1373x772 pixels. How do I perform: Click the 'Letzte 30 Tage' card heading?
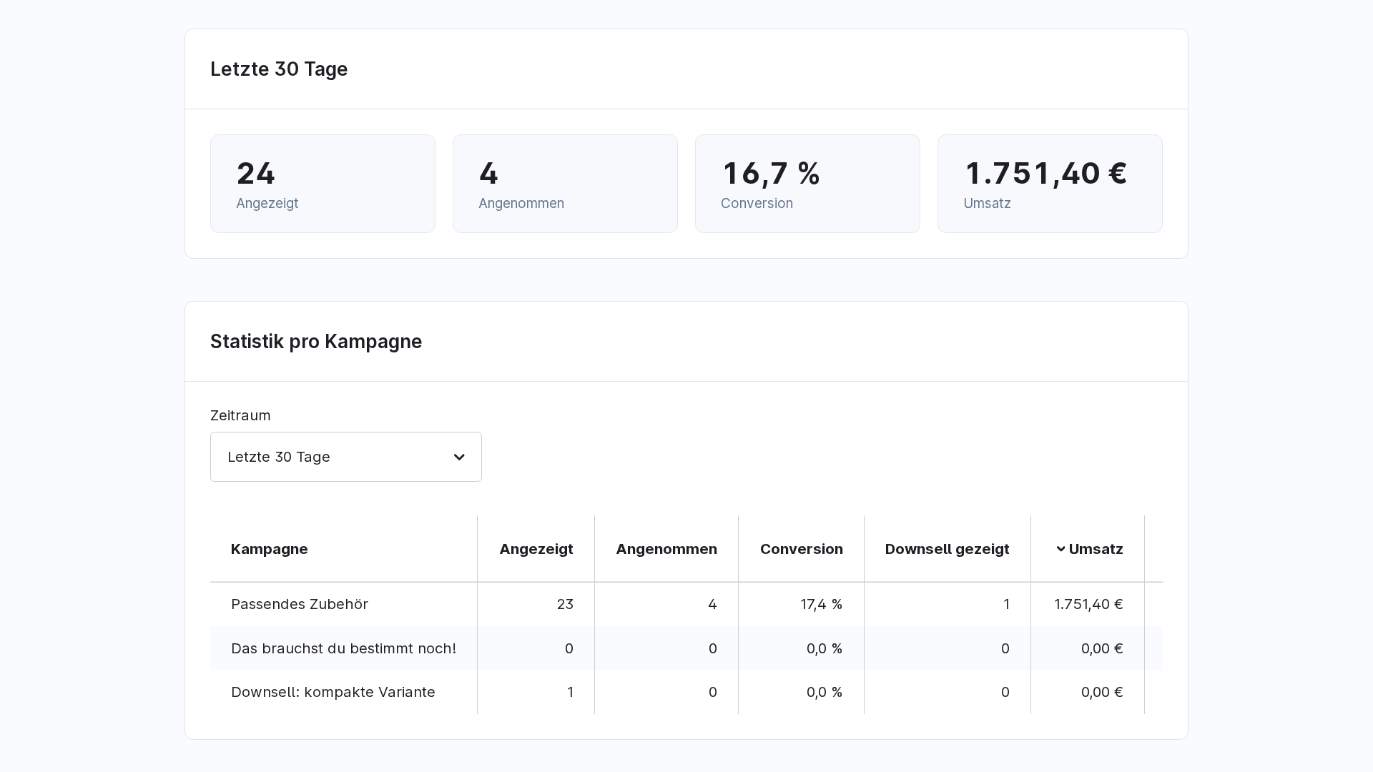279,69
